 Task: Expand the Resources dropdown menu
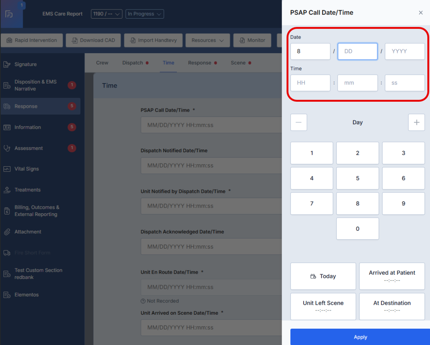click(x=208, y=40)
